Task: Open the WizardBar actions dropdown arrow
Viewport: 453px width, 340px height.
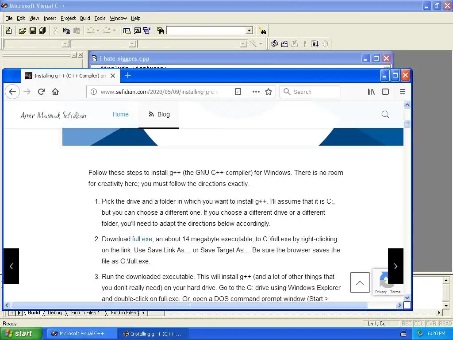Action: 261,44
